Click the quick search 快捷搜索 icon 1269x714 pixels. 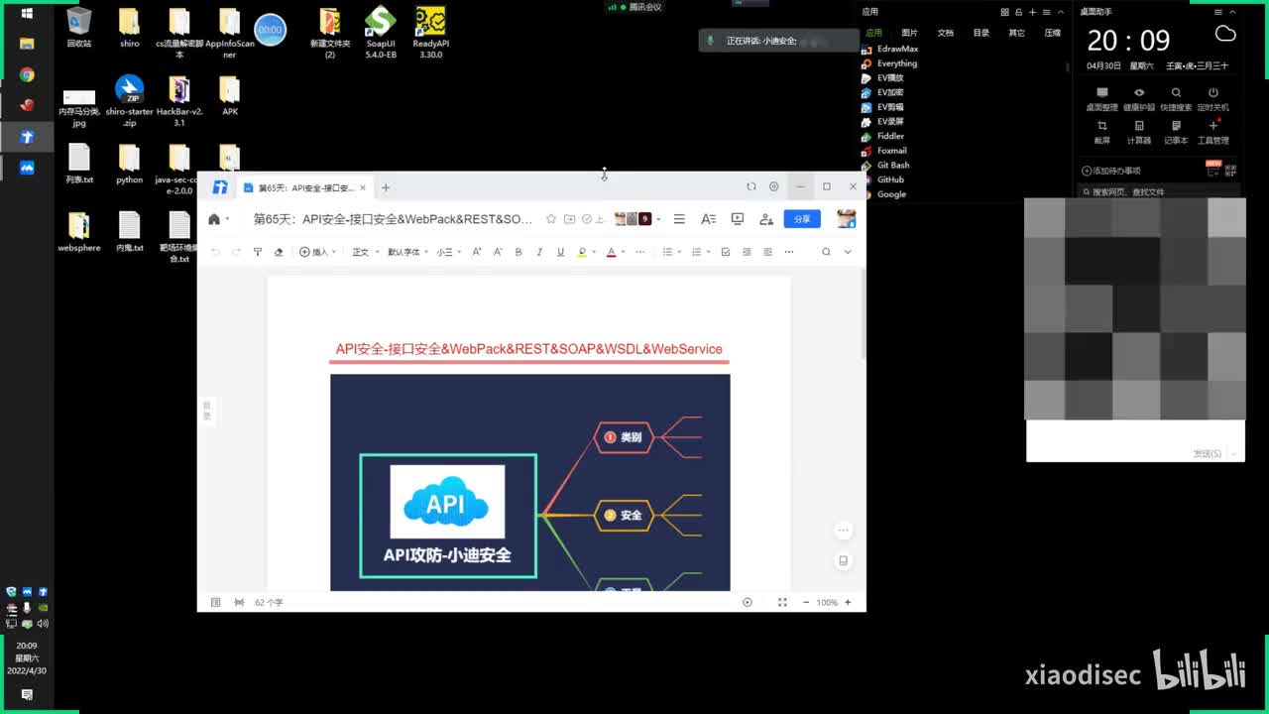click(x=1176, y=98)
